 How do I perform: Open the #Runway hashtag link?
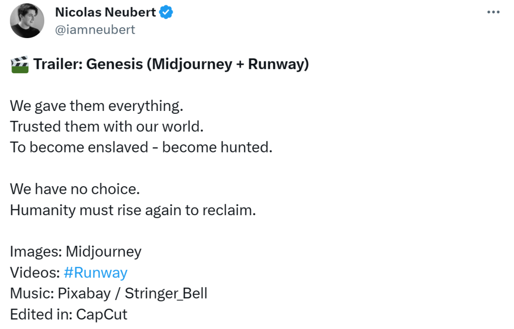95,273
